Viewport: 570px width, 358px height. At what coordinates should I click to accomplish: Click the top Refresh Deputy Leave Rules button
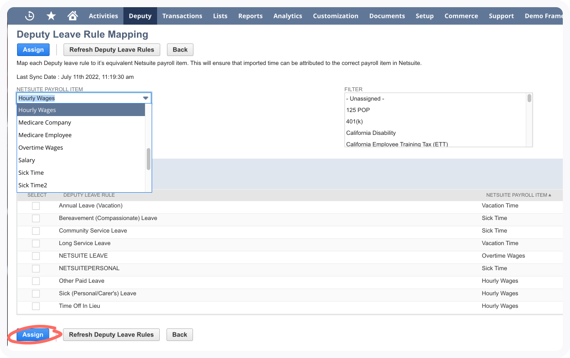coord(112,50)
